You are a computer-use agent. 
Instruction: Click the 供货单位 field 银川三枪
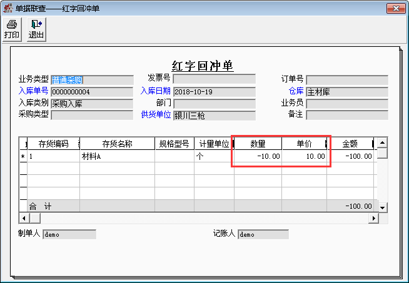(x=215, y=115)
